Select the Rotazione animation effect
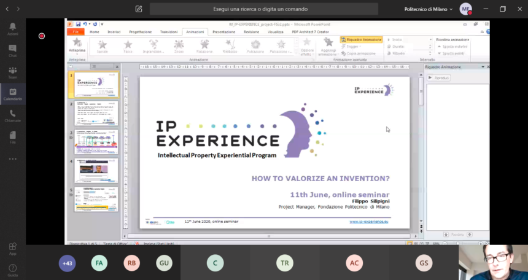Image resolution: width=528 pixels, height=280 pixels. (204, 47)
